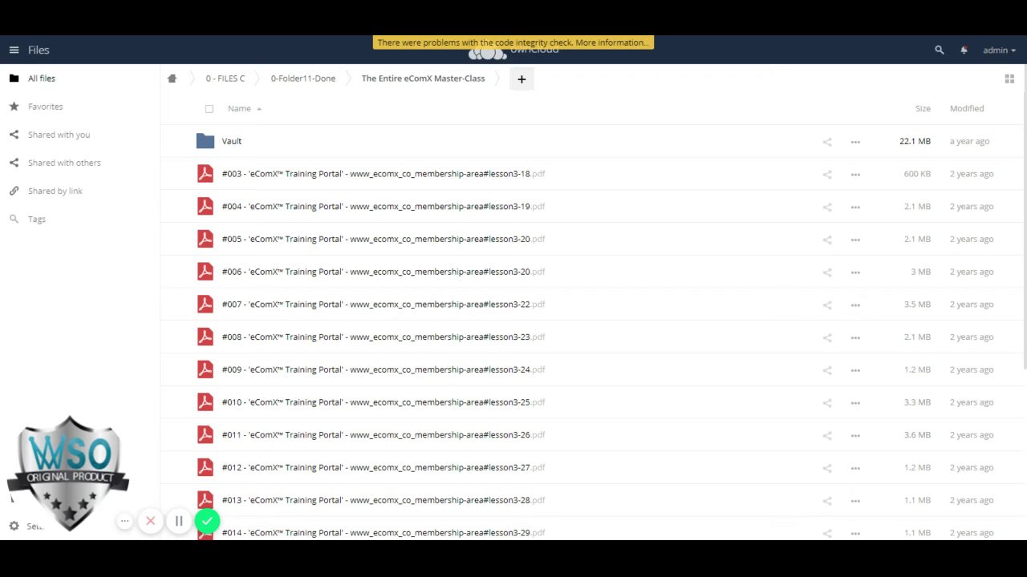Screen dimensions: 1027x577
Task: Share file #012
Action: coord(827,469)
